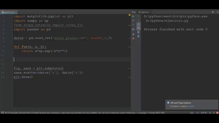Click the warning stripe marker beside line 3

(129, 25)
